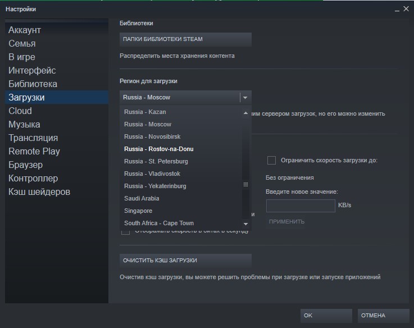Open the Семья settings section
Viewport: 414px width, 328px height.
tap(57, 43)
